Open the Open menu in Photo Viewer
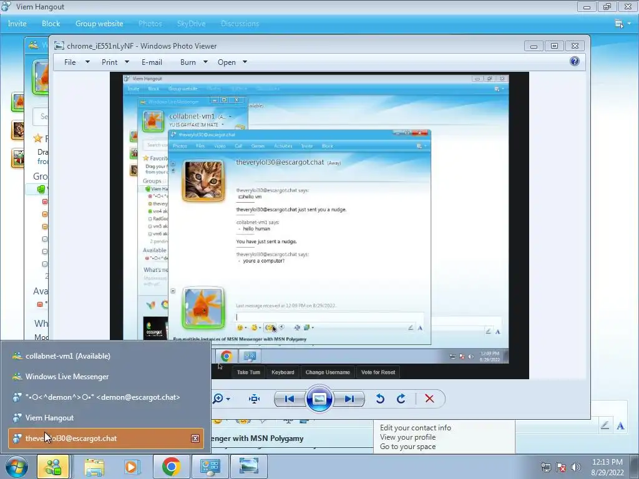Image resolution: width=639 pixels, height=479 pixels. click(x=227, y=62)
